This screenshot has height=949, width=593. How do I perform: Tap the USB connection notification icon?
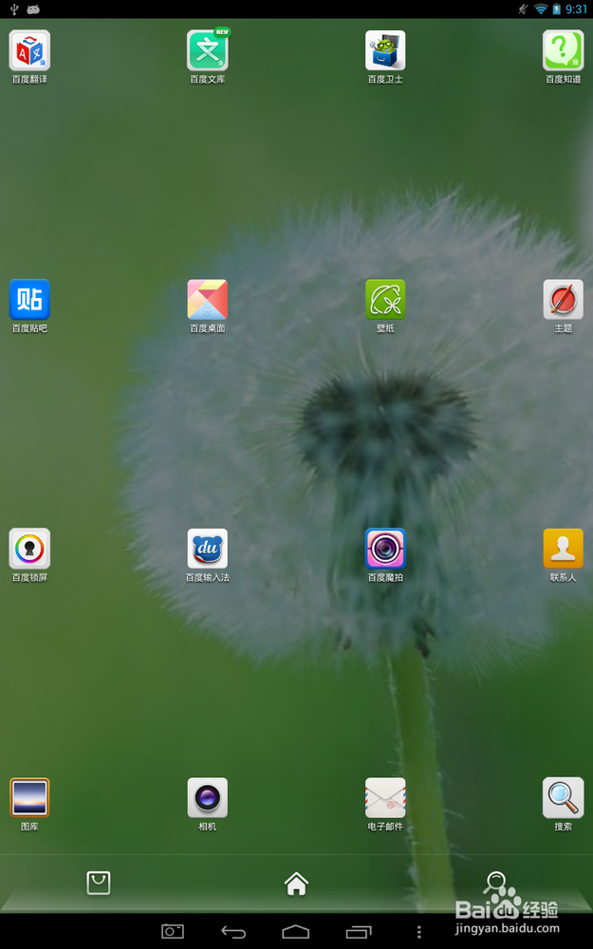coord(14,9)
